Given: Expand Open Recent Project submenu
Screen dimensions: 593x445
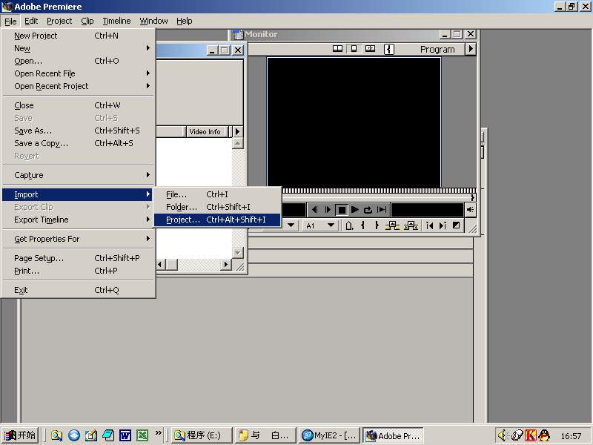Looking at the screenshot, I should pos(79,86).
